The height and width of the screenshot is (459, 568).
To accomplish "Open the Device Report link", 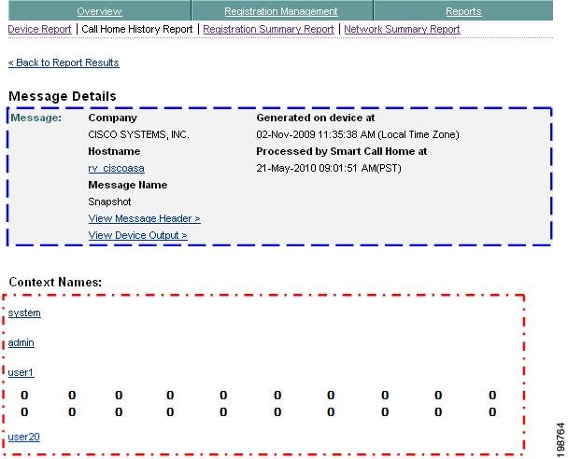I will click(x=39, y=29).
